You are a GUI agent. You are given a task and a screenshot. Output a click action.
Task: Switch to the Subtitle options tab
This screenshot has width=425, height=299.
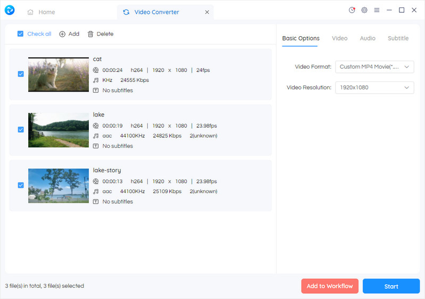click(398, 38)
